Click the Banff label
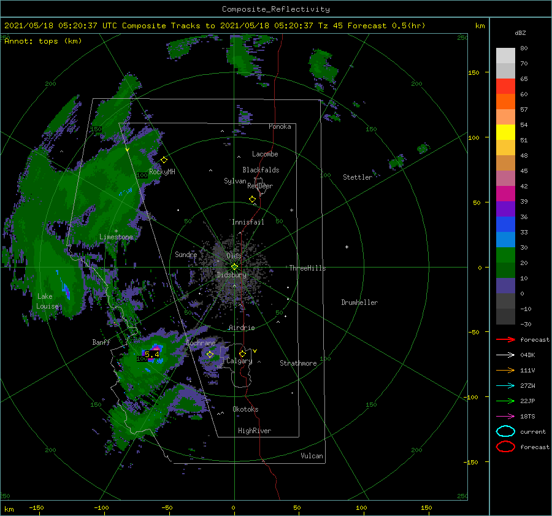The height and width of the screenshot is (516, 552). tap(101, 342)
